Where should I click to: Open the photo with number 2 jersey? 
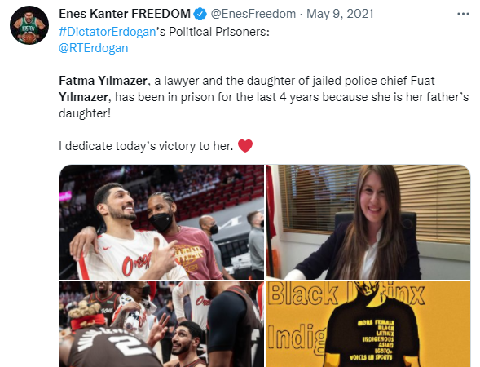[x=161, y=324]
